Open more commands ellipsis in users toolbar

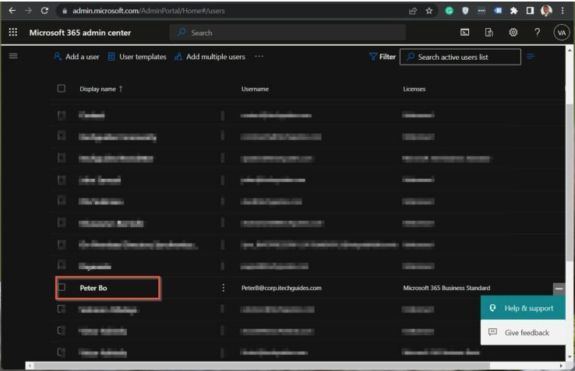pyautogui.click(x=259, y=57)
